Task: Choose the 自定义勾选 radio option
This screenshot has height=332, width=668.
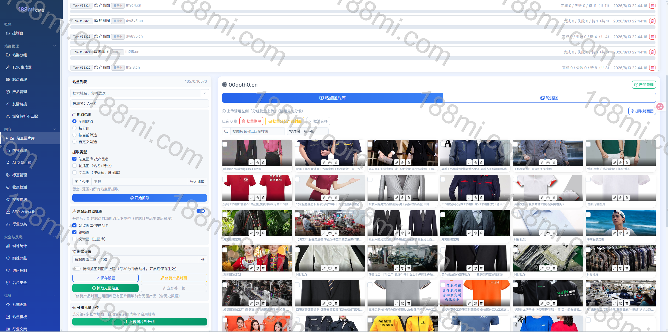Action: click(74, 142)
